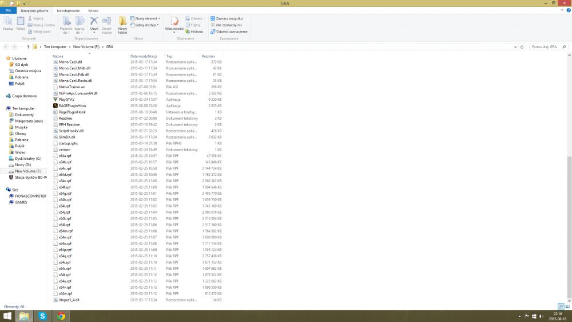Image resolution: width=572 pixels, height=322 pixels.
Task: Select Nowy (D:) drive in the sidebar
Action: (x=23, y=165)
